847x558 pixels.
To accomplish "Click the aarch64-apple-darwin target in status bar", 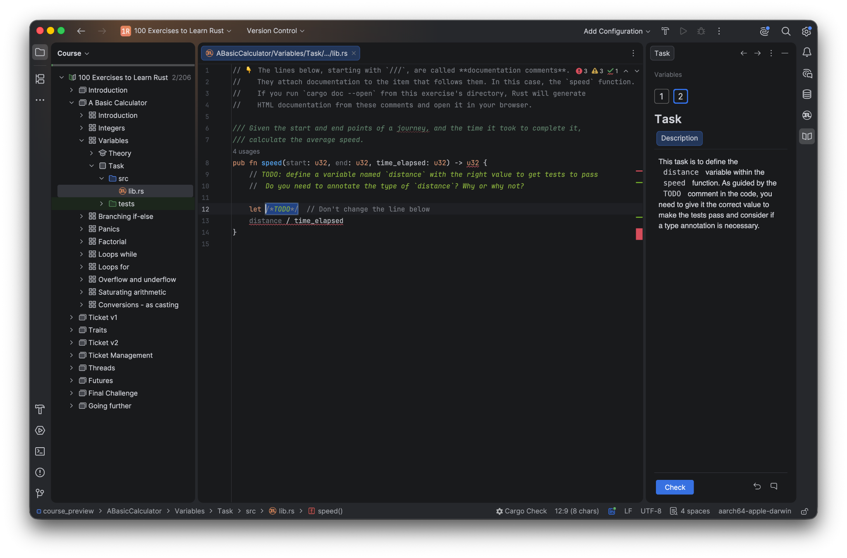I will coord(755,511).
